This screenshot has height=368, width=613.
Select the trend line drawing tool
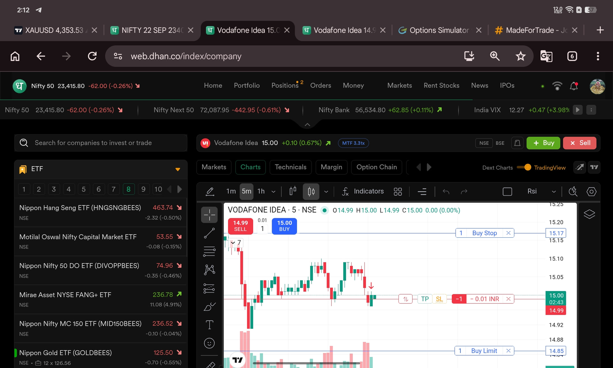pyautogui.click(x=209, y=233)
